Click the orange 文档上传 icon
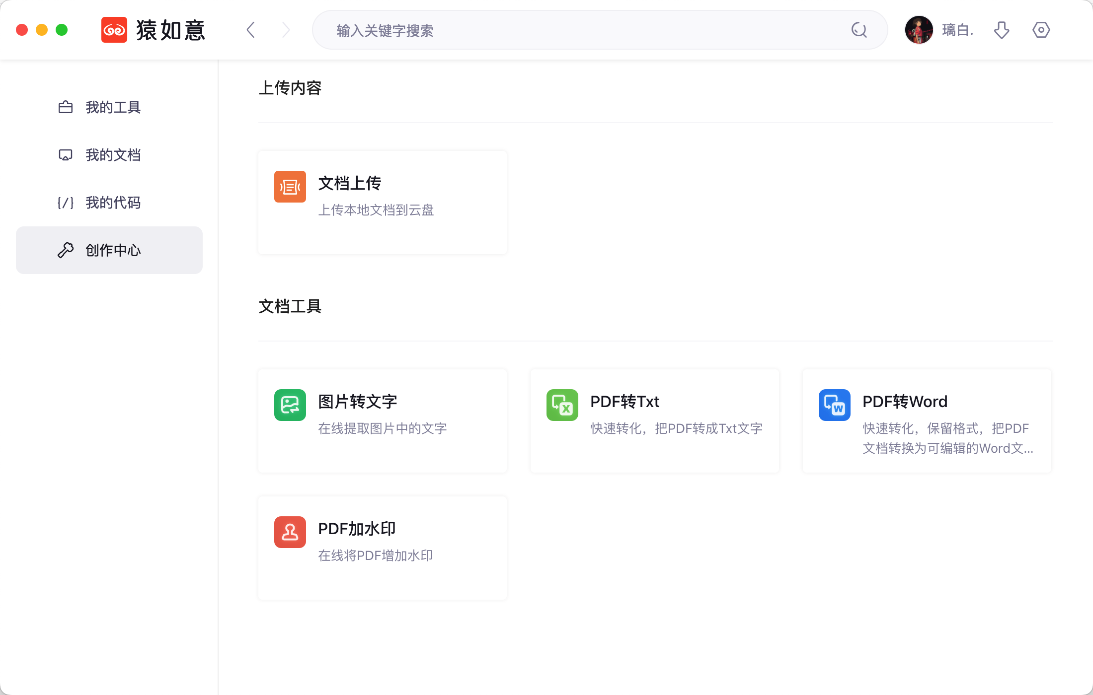The height and width of the screenshot is (695, 1093). pyautogui.click(x=290, y=187)
